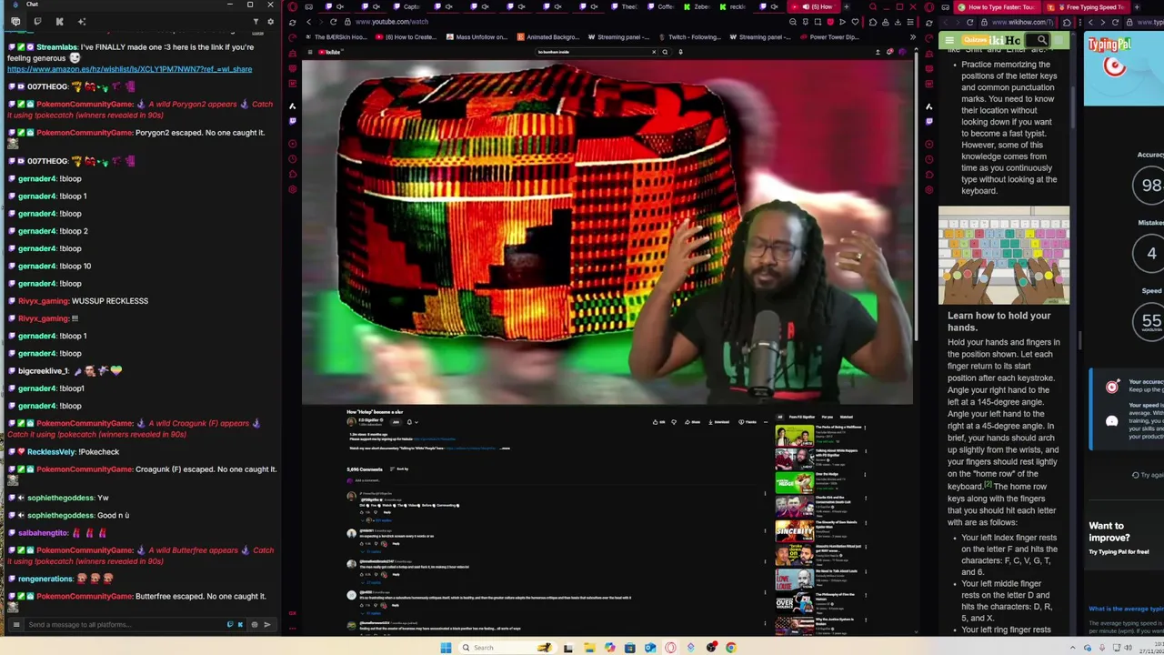Click the Amazon wishlist link in chat
Viewport: 1164px width, 655px height.
[x=129, y=69]
